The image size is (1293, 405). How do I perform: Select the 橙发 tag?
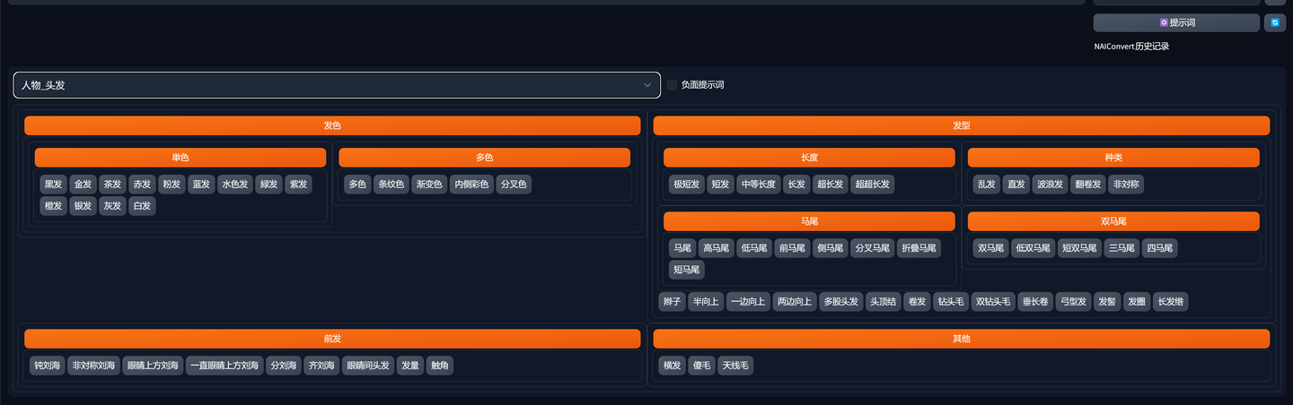point(53,206)
